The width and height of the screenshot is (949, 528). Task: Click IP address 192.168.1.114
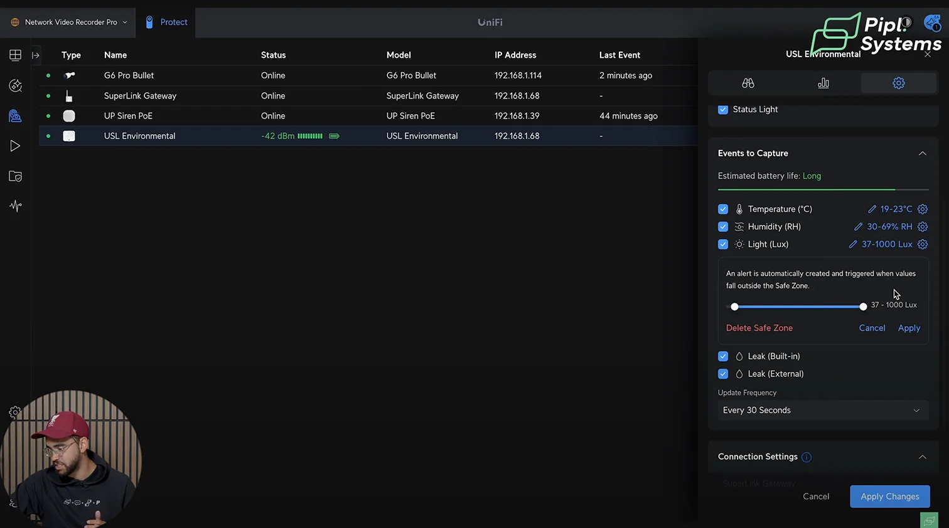518,75
